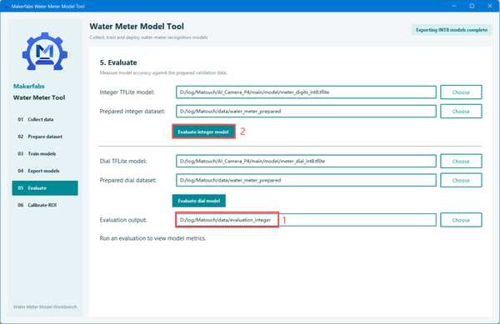
Task: Click the Evaluation output path field
Action: tap(306, 220)
